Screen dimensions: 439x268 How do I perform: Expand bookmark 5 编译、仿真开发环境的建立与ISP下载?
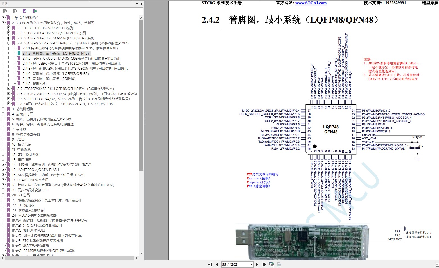tap(3, 119)
